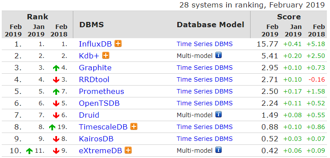Click the green up arrow in the Prometheus row

56,92
